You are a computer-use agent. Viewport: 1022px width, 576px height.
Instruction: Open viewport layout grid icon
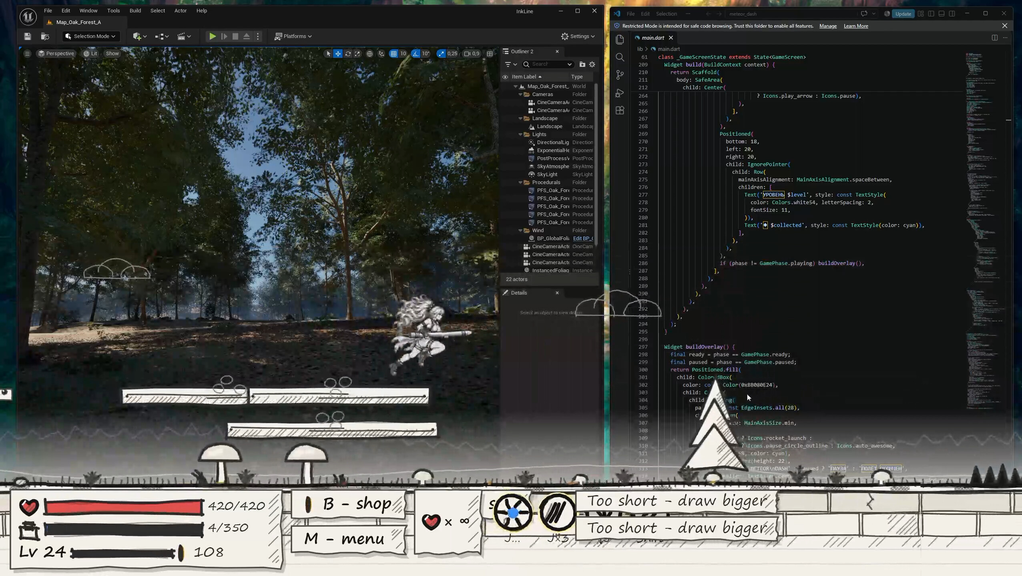click(490, 54)
